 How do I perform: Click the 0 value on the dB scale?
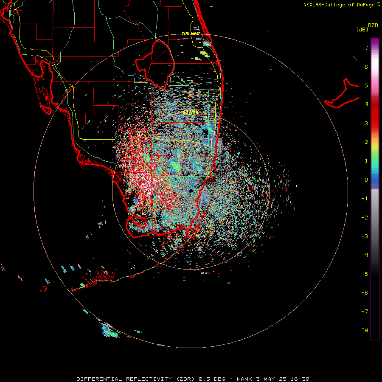(x=366, y=180)
